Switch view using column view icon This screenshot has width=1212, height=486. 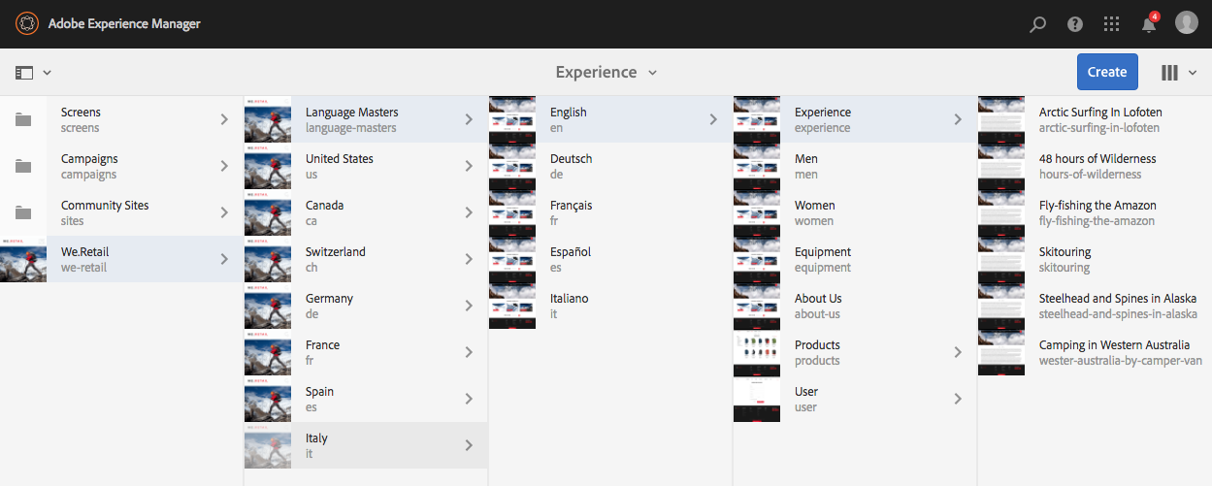[1170, 73]
